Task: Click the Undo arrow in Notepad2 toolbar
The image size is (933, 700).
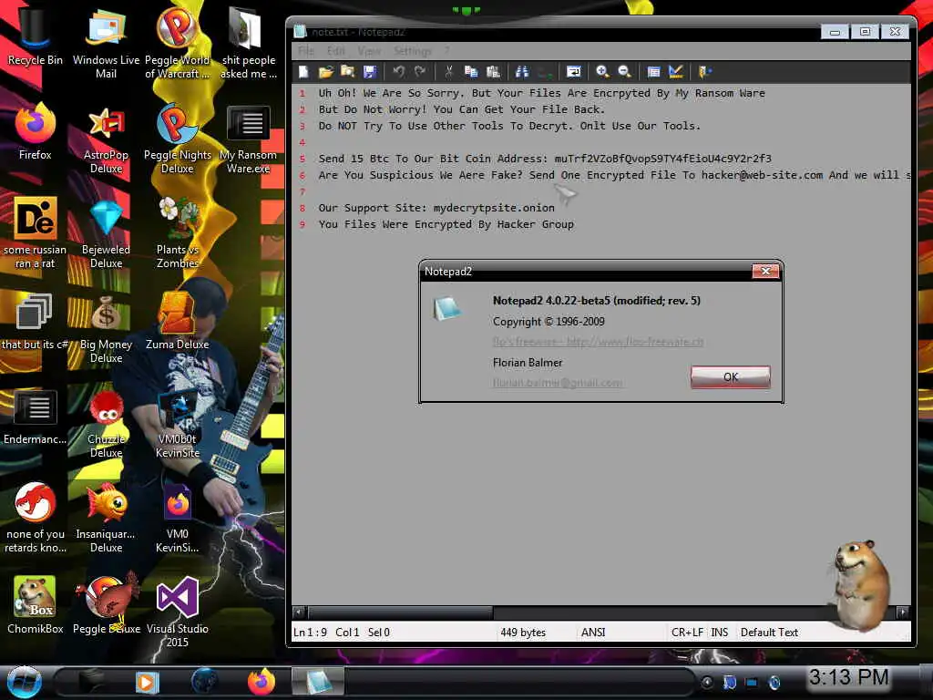Action: coord(398,72)
